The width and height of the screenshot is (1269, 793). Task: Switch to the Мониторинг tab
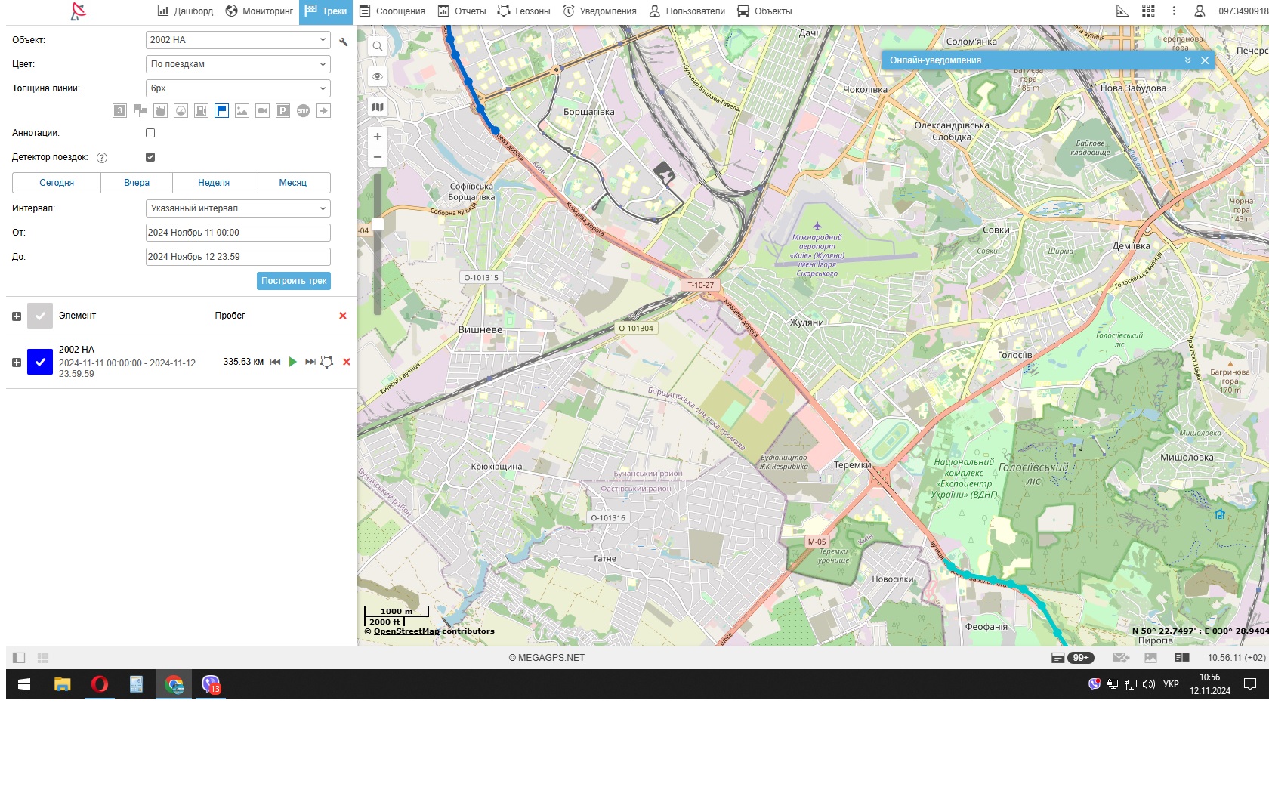(259, 11)
